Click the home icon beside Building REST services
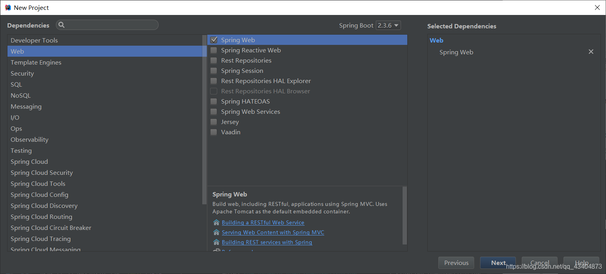The width and height of the screenshot is (606, 274). [216, 243]
